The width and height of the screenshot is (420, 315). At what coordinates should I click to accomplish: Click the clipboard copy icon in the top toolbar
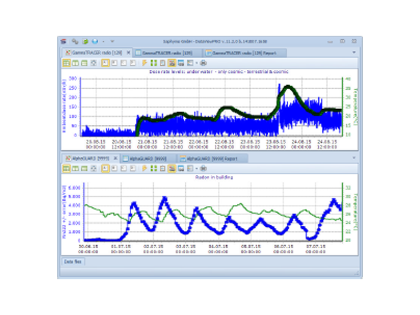point(162,62)
